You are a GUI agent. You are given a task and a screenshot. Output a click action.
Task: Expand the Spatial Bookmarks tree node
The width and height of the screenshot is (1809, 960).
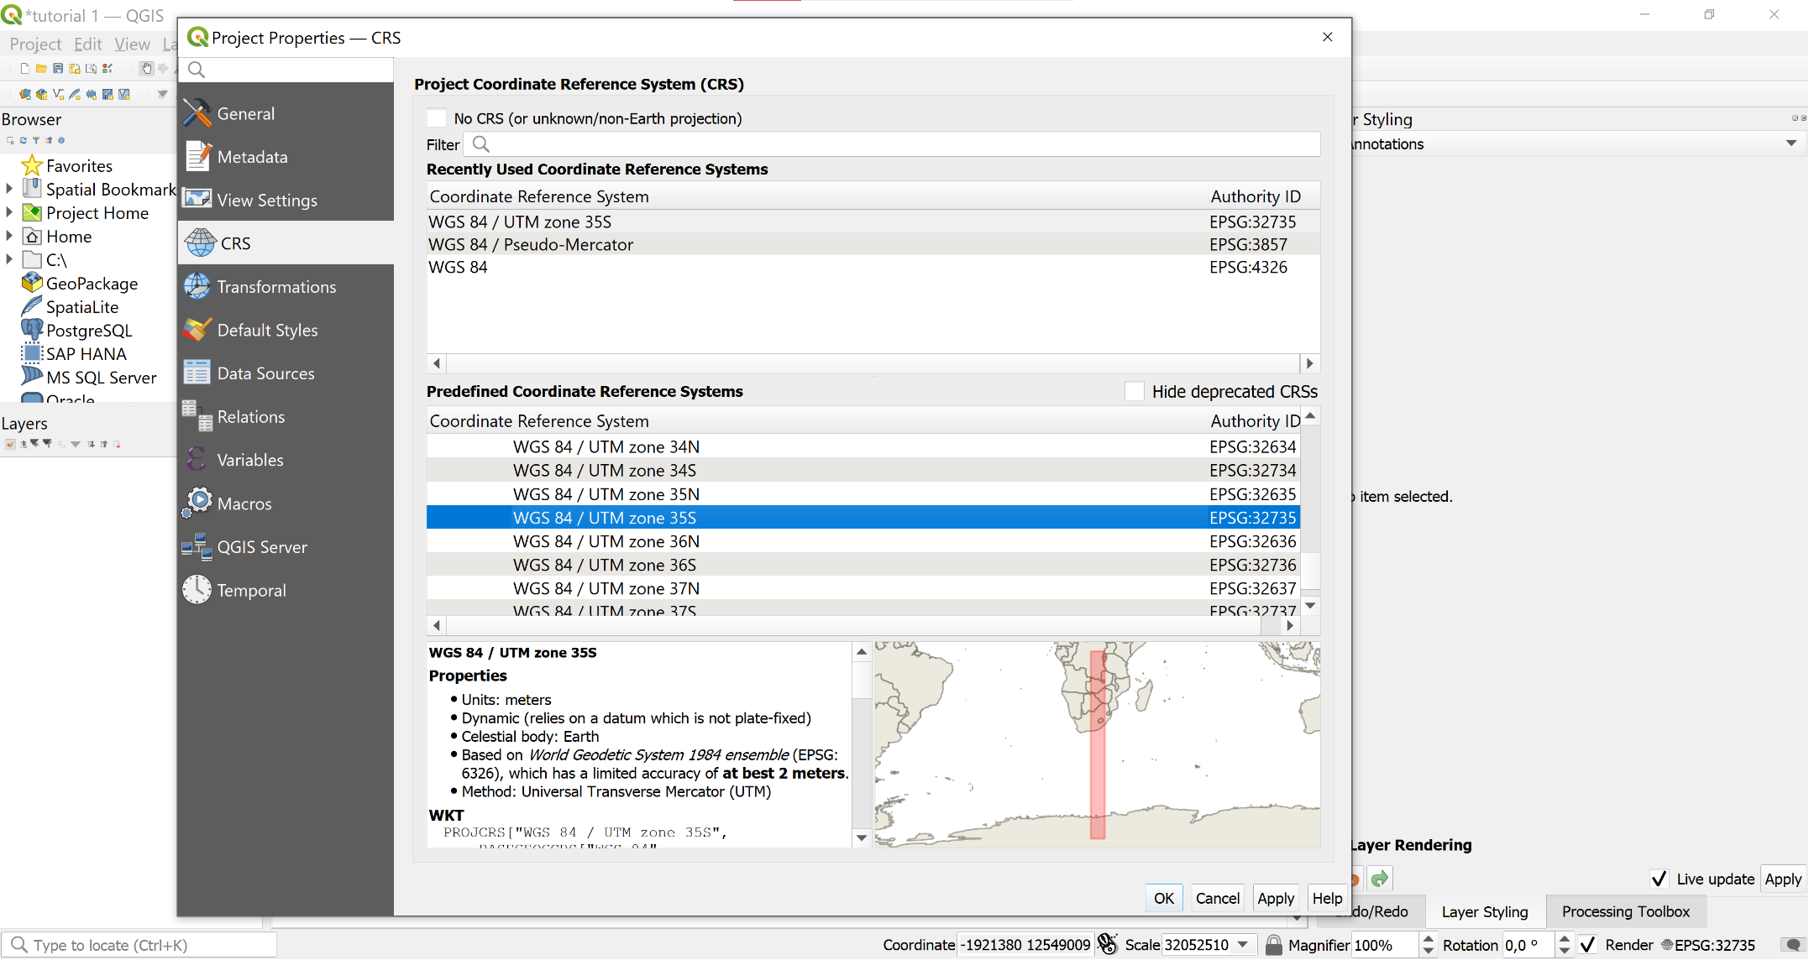(9, 189)
